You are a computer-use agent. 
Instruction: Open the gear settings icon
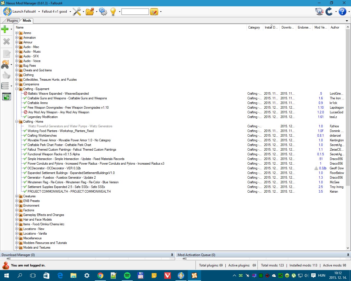(103, 12)
